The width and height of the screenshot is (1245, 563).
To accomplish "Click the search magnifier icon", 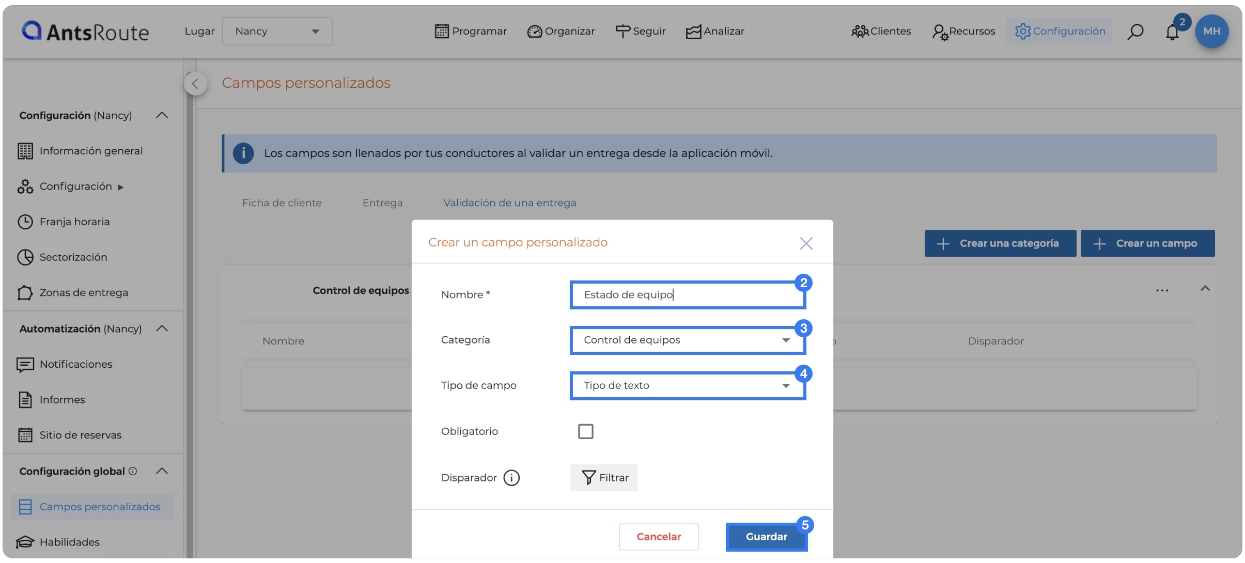I will (1135, 32).
